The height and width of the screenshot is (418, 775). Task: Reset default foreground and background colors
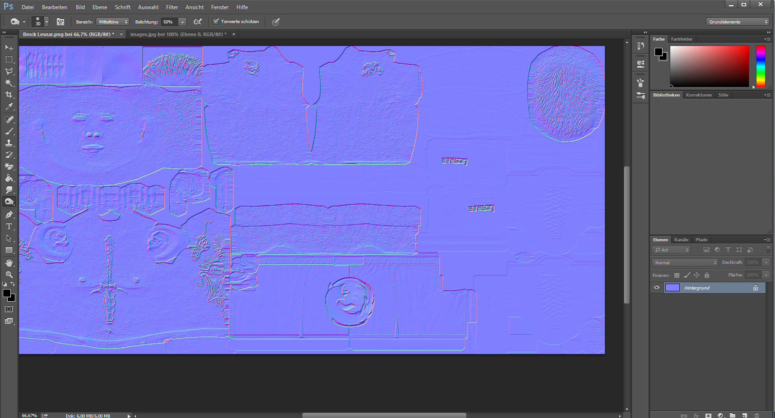click(5, 284)
